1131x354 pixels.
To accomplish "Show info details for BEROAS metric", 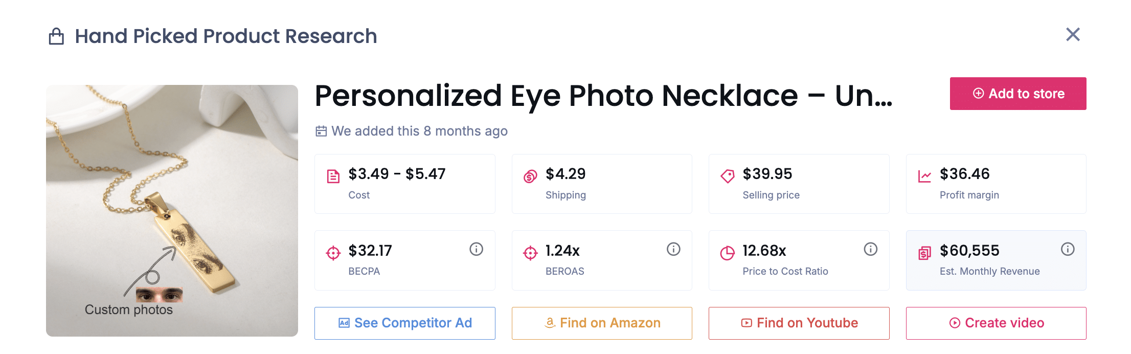I will pyautogui.click(x=673, y=250).
